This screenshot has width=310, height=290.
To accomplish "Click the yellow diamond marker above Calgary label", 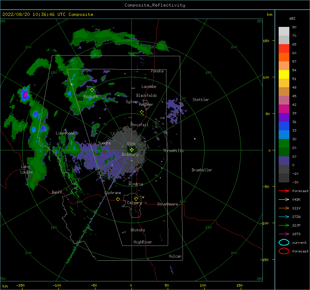I will coord(136,199).
